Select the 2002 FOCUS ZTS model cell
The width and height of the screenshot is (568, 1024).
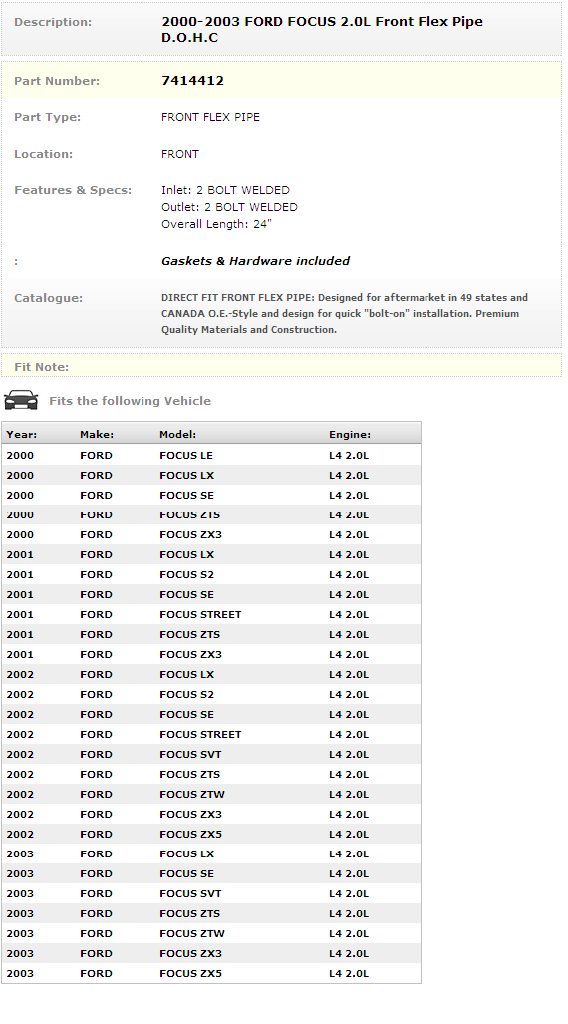coord(190,774)
